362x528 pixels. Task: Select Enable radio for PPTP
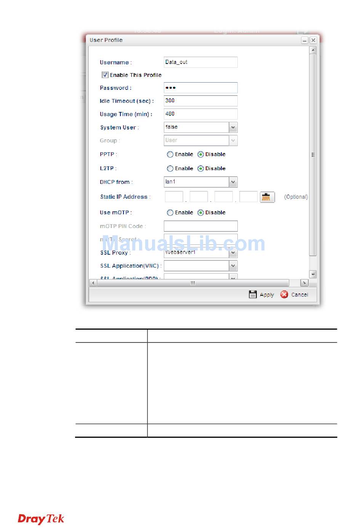(170, 155)
